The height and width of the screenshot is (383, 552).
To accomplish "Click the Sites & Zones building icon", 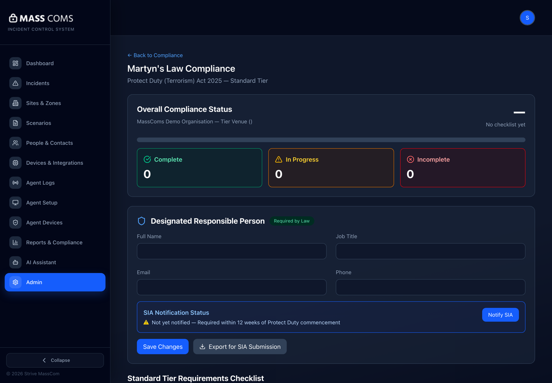I will point(15,103).
